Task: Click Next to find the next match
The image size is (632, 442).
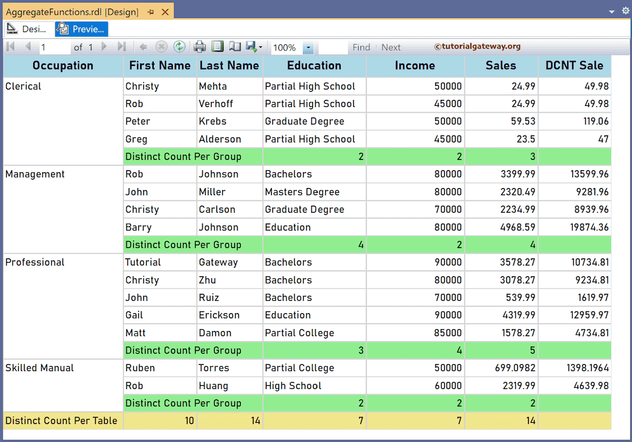Action: pos(391,47)
